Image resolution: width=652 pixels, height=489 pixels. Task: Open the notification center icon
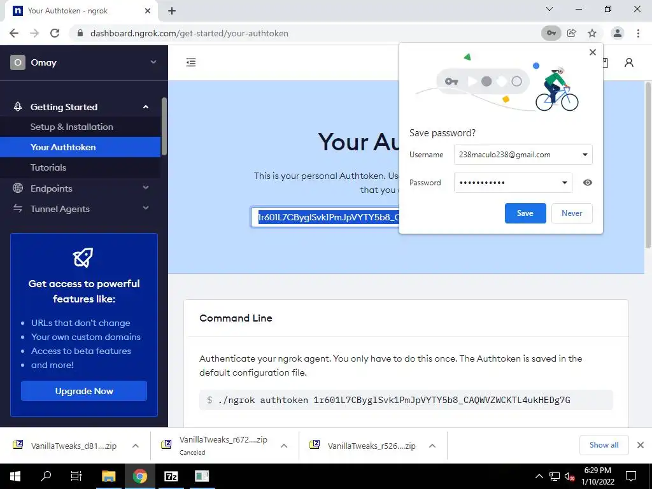(631, 476)
